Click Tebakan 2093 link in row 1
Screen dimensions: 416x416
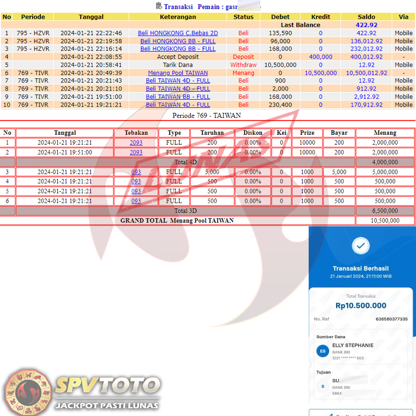pos(136,142)
